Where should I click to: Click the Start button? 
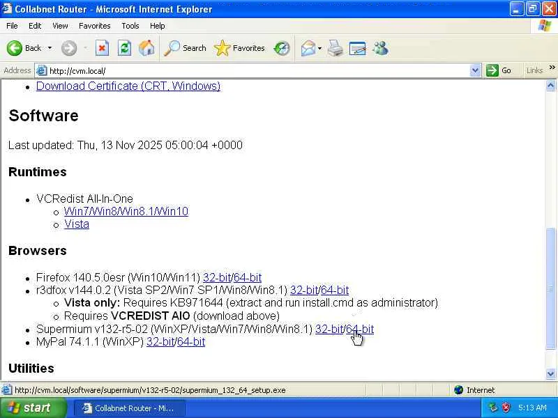pos(33,408)
